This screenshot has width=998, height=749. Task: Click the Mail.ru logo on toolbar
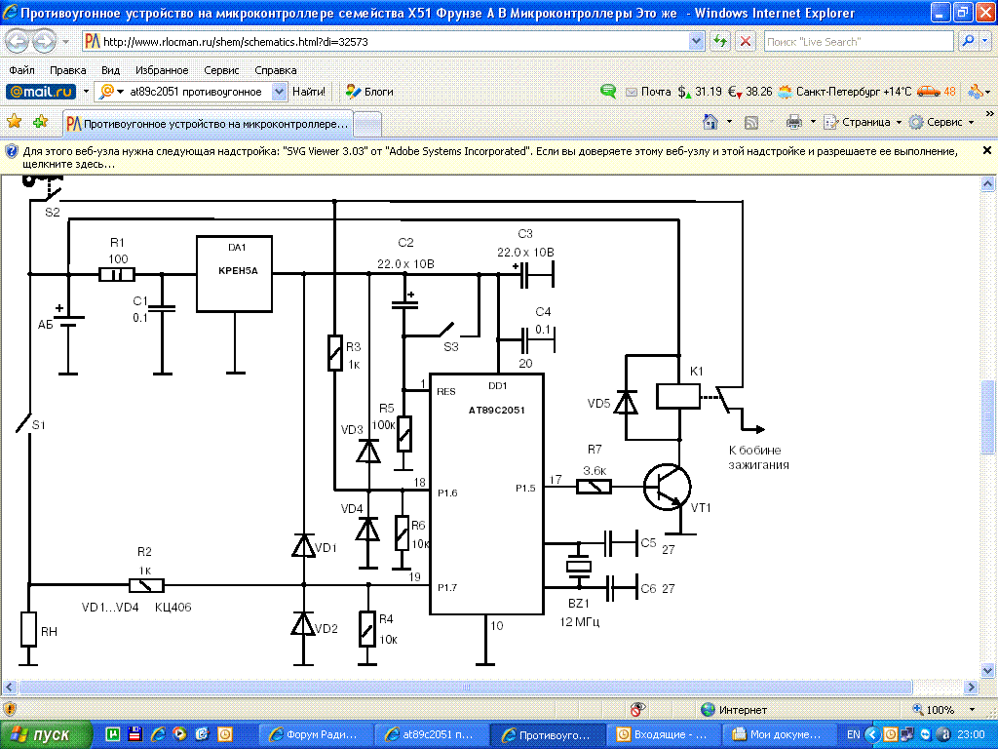[x=41, y=92]
